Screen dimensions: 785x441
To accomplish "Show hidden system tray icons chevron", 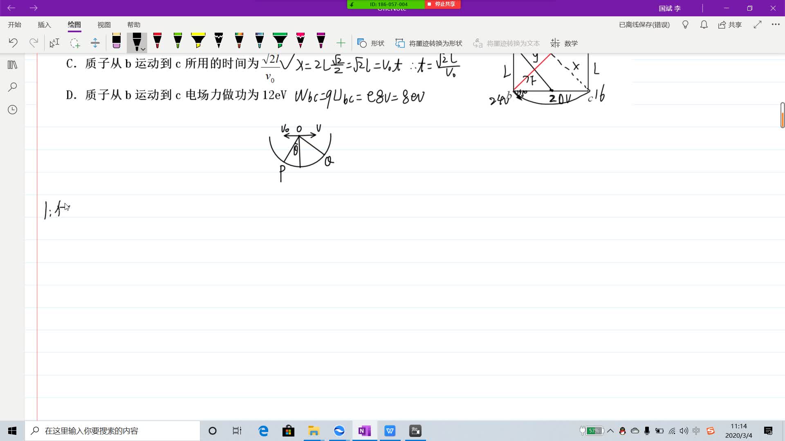I will click(610, 431).
